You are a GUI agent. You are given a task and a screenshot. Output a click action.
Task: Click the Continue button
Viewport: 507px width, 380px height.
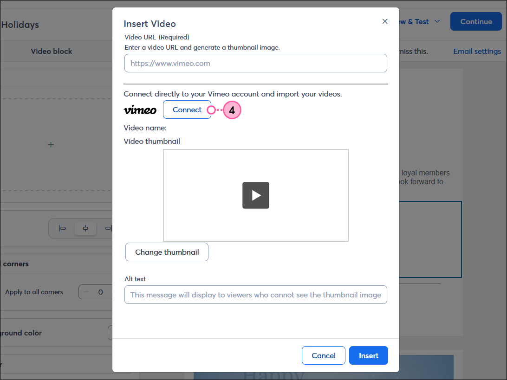[476, 21]
